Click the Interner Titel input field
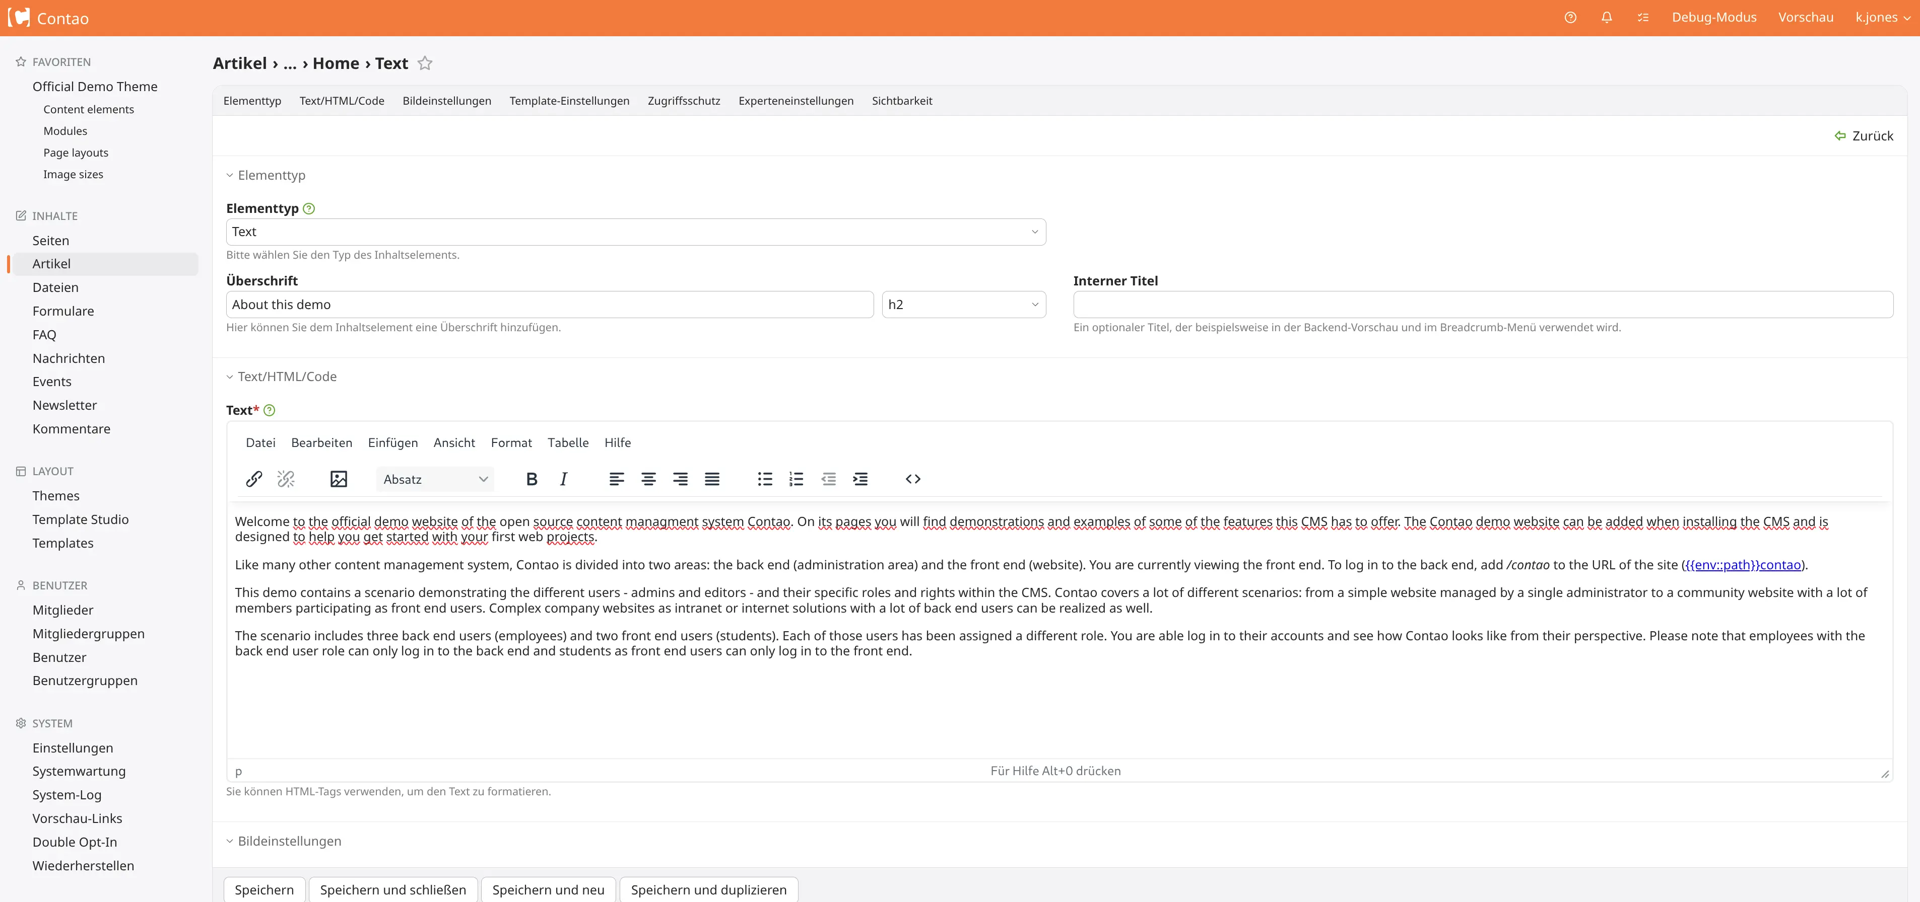Image resolution: width=1920 pixels, height=902 pixels. (1483, 305)
